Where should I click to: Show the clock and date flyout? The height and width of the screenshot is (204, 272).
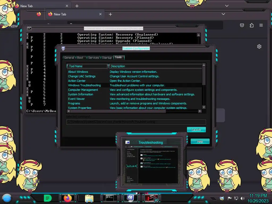point(258,198)
